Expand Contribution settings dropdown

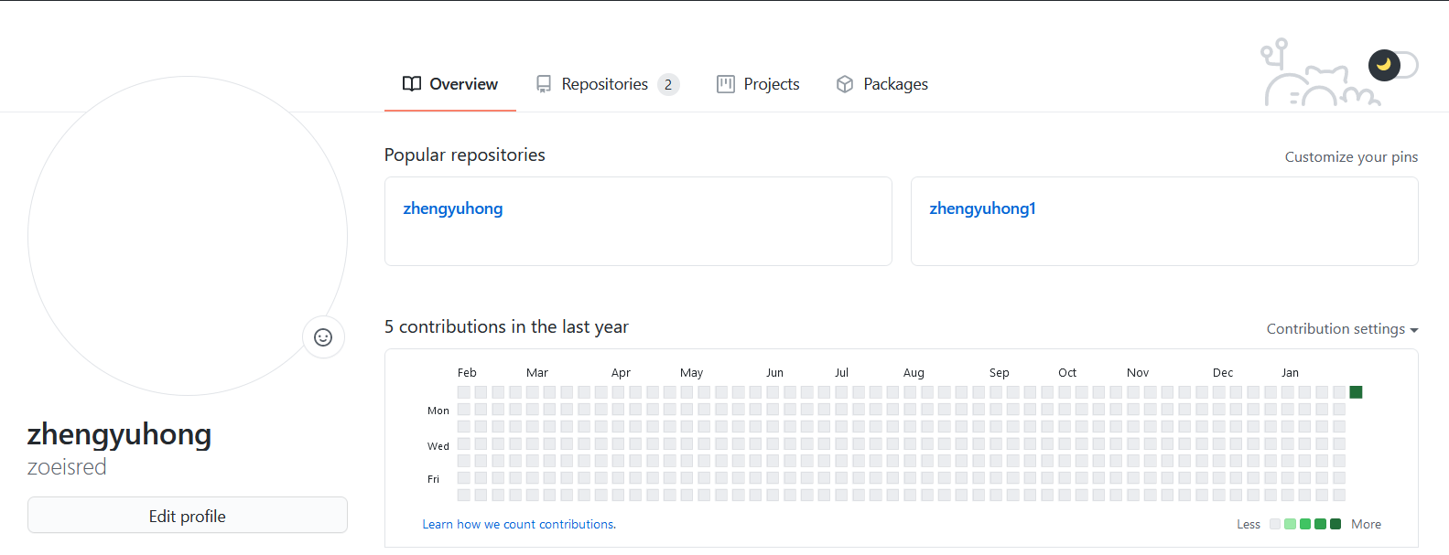[1342, 329]
